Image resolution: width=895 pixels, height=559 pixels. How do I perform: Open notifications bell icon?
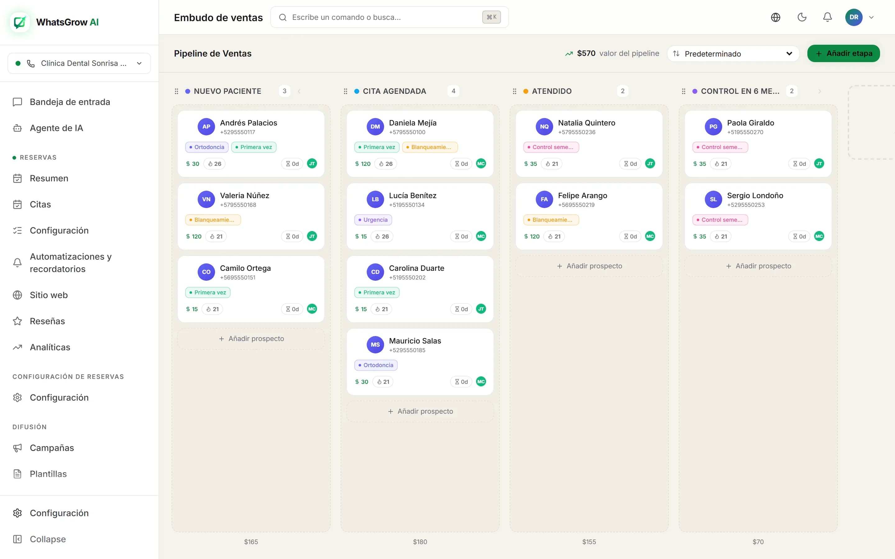[827, 17]
